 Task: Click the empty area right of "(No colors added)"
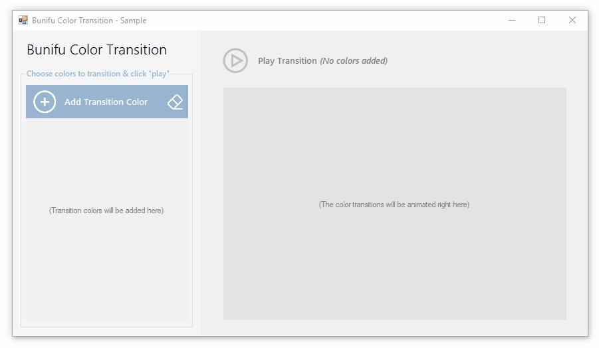(x=479, y=60)
